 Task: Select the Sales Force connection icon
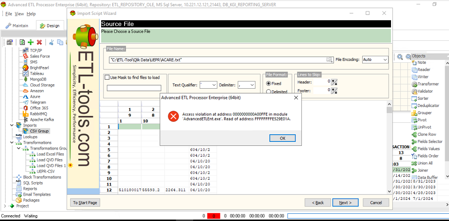click(25, 56)
